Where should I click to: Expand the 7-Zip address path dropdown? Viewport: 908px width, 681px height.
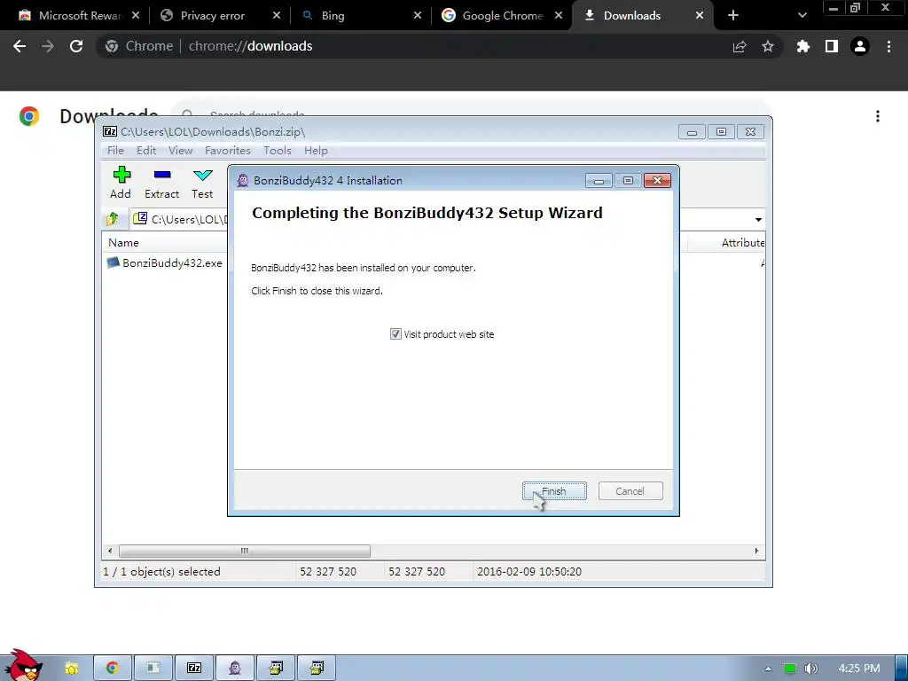(x=758, y=220)
